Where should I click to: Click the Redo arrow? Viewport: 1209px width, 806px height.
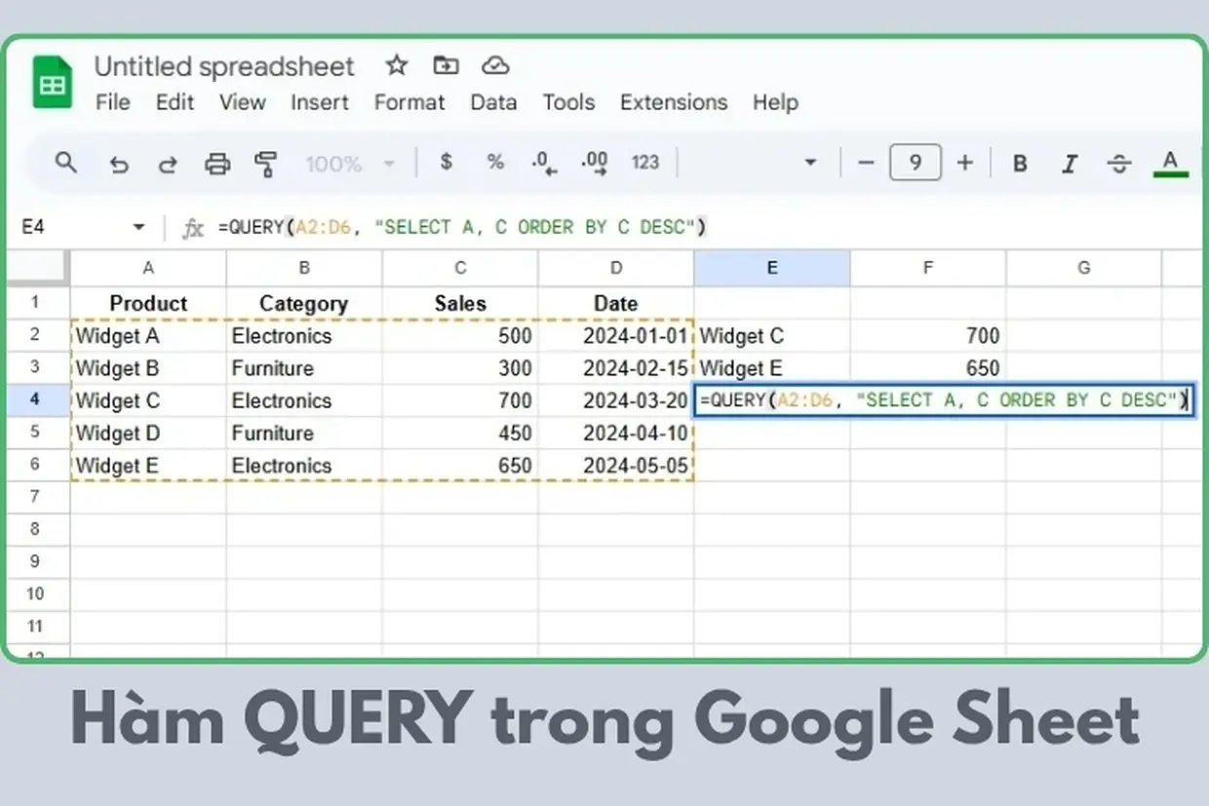(x=168, y=164)
